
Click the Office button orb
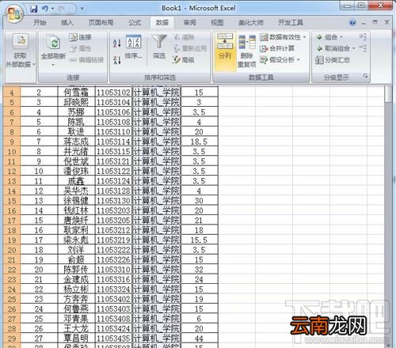[x=13, y=13]
